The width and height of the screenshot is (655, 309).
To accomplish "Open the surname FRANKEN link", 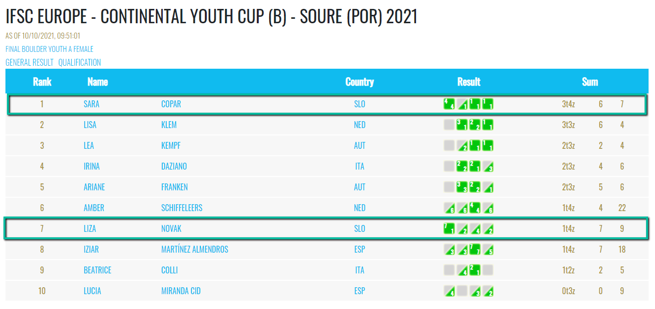I will 175,187.
